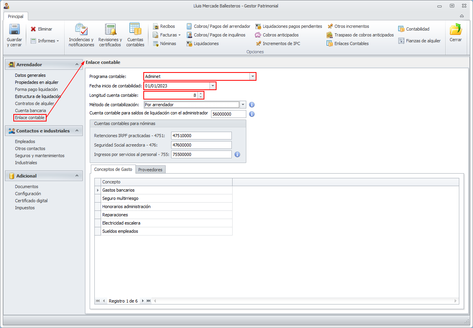Open Impuestos in sidebar
The image size is (473, 328).
tap(25, 208)
